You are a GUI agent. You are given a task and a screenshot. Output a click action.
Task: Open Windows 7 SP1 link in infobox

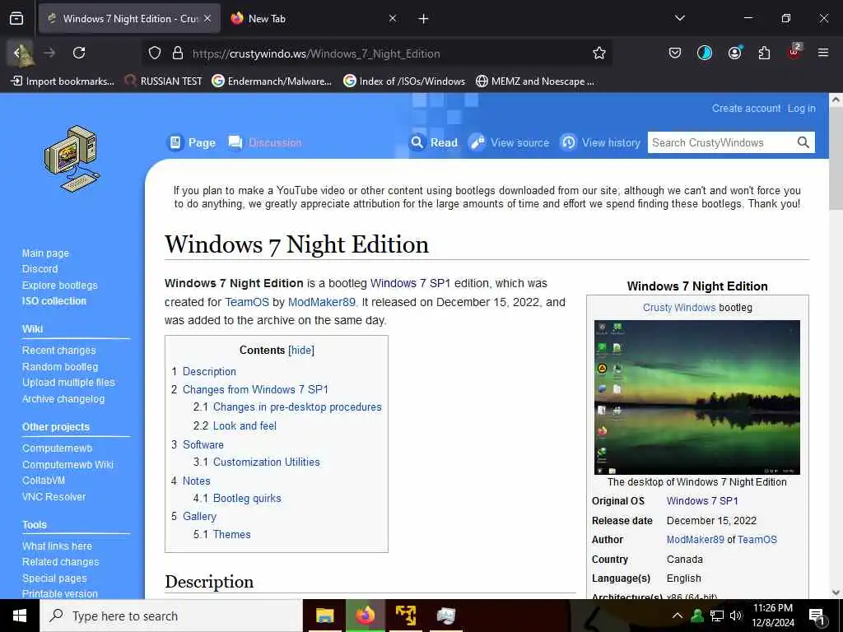tap(702, 501)
